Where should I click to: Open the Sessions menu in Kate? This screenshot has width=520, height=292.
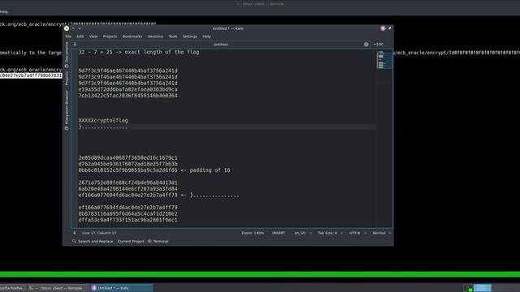click(155, 36)
